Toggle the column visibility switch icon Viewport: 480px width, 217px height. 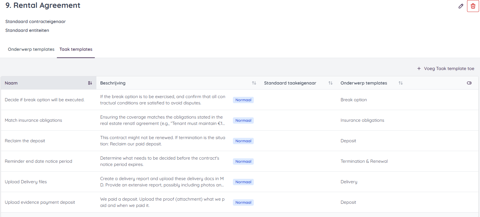pyautogui.click(x=469, y=83)
